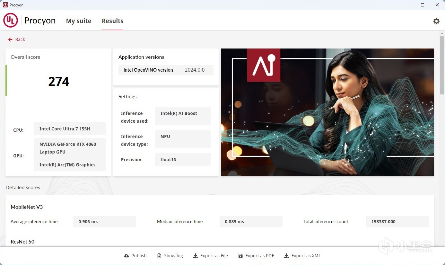Select NVIDIA GeForce RTX 4060 Laptop GPU text
The width and height of the screenshot is (445, 265).
[68, 148]
